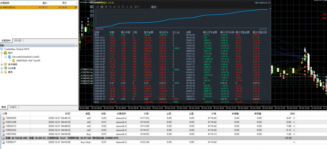Viewport: 327px width, 149px height.
Task: Select the 月 monthly statistics tab
Action: pyautogui.click(x=110, y=7)
